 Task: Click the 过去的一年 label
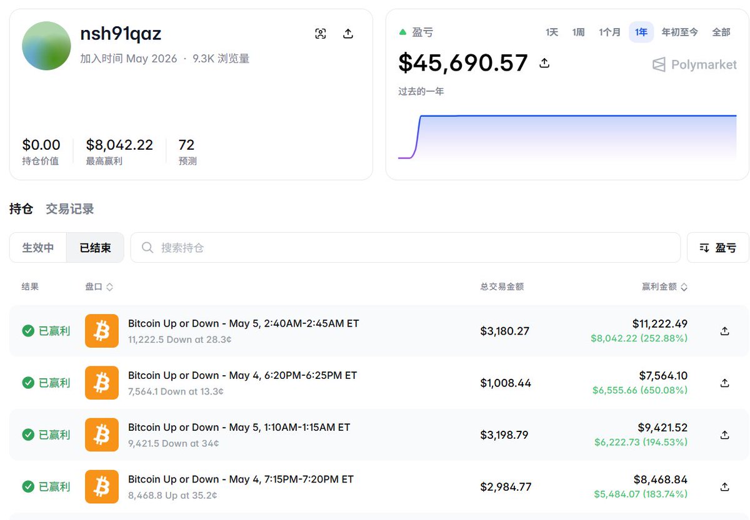click(421, 91)
